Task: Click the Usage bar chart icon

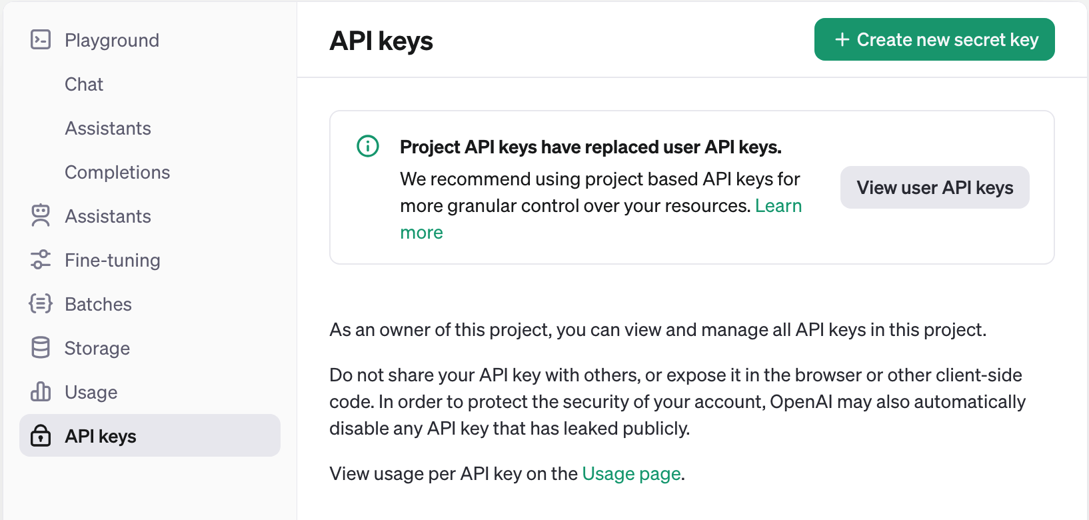Action: click(41, 392)
